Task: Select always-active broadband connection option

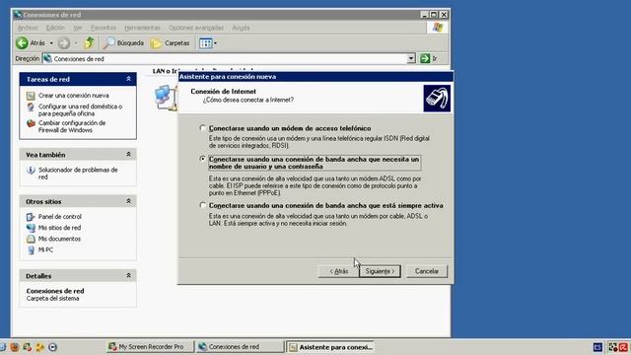Action: click(x=202, y=205)
